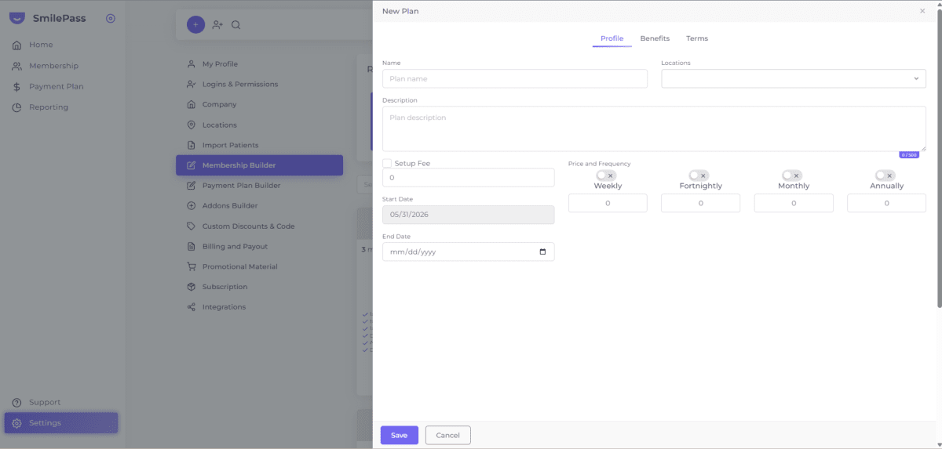Click the Weekly price input field
Image resolution: width=942 pixels, height=449 pixels.
[x=608, y=203]
